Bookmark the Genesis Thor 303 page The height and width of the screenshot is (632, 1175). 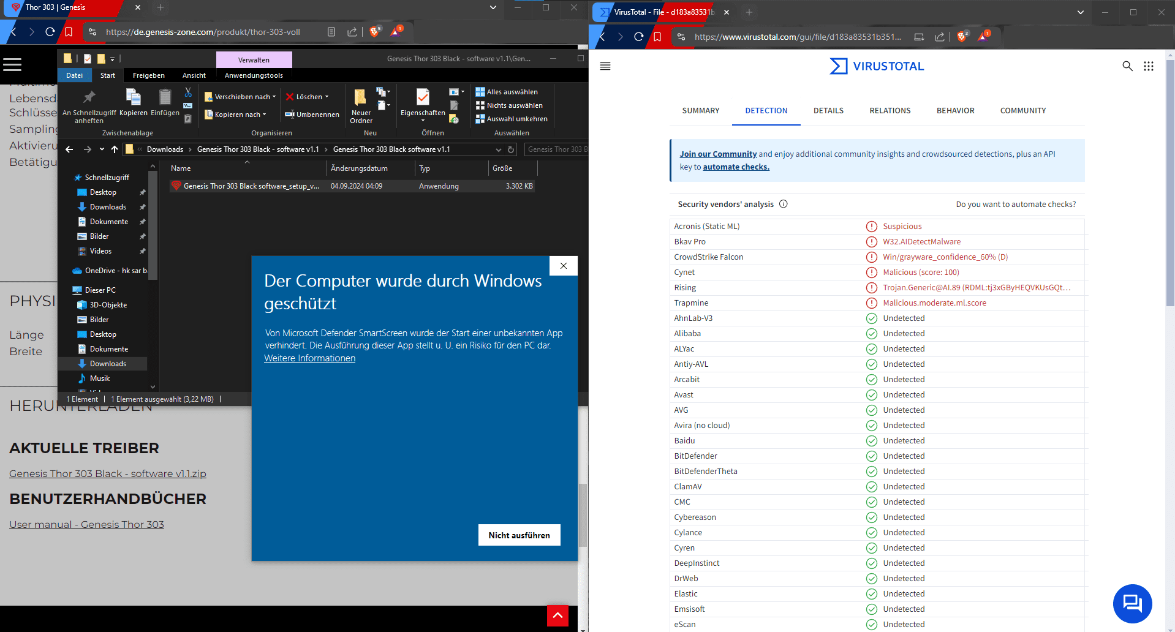(x=69, y=32)
